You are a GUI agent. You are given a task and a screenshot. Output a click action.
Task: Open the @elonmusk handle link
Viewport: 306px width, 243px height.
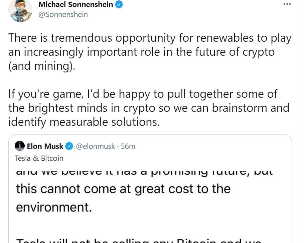96,146
